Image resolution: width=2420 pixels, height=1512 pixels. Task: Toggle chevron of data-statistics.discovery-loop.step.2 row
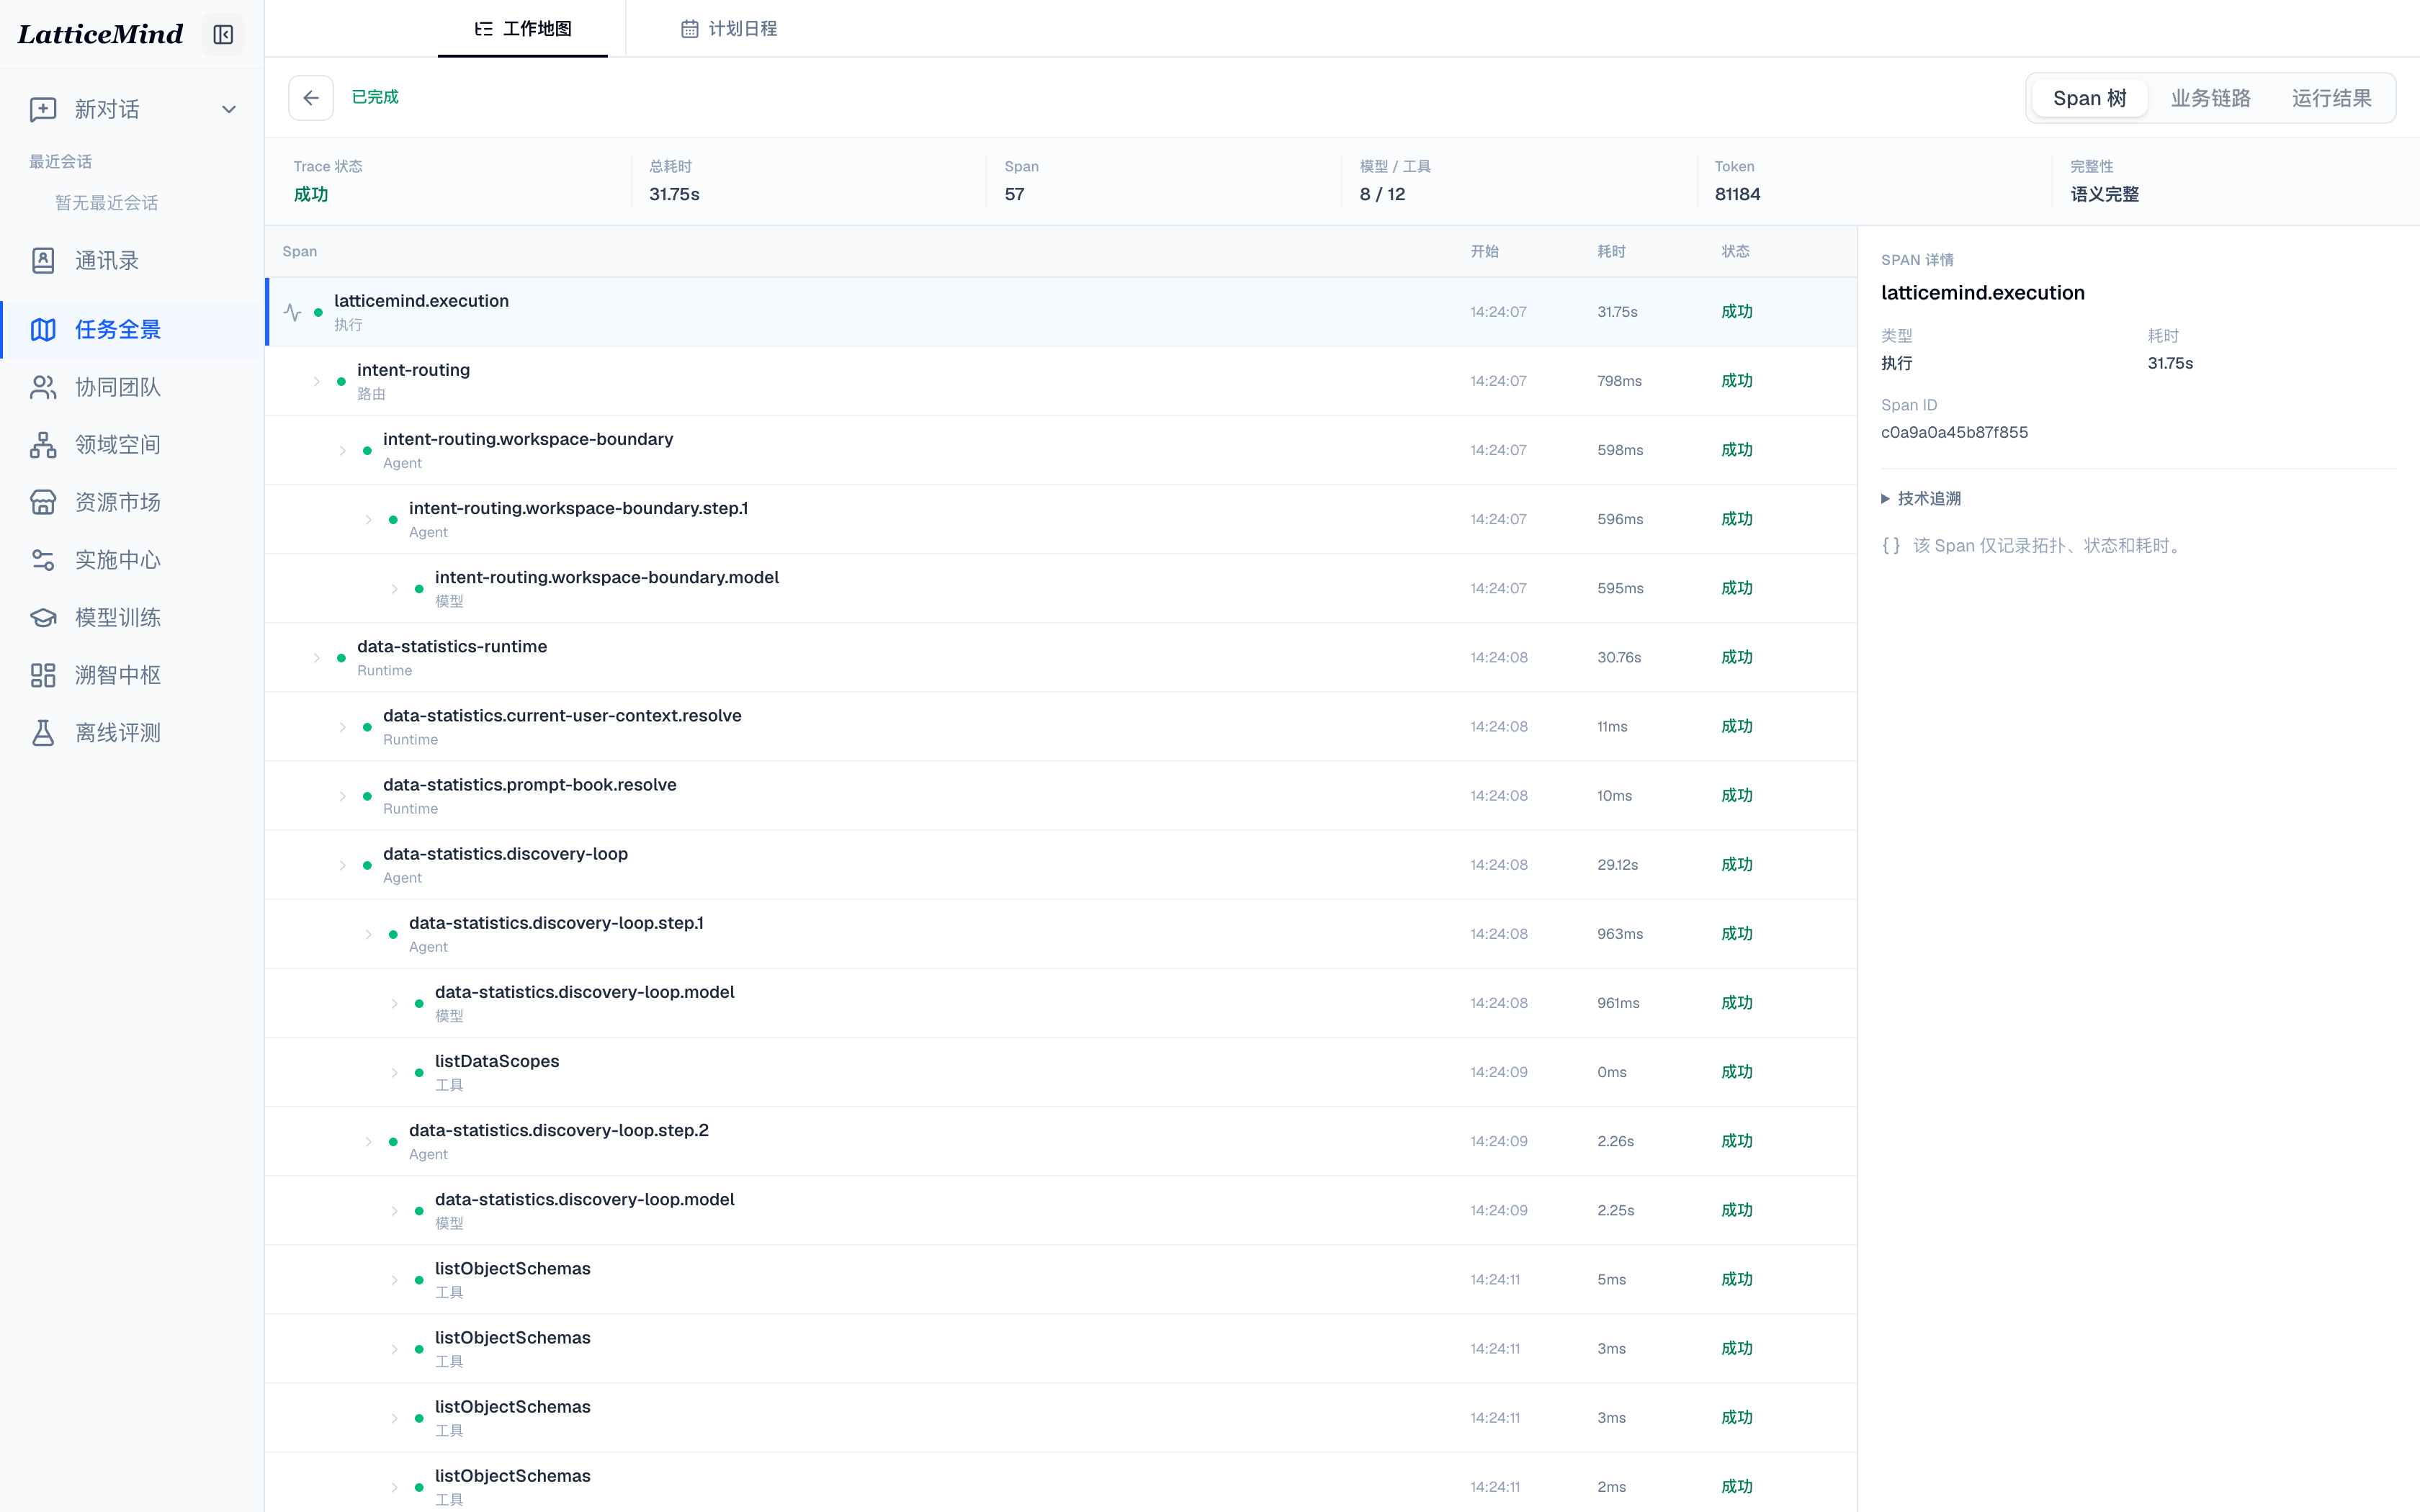(369, 1141)
